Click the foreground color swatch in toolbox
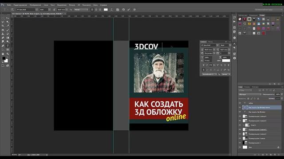 click(4, 58)
